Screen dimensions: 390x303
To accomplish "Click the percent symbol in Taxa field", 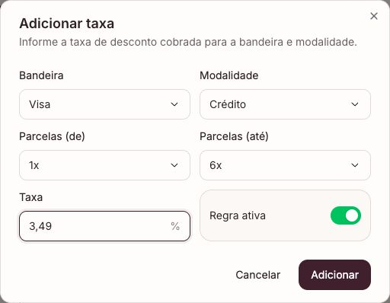I will pyautogui.click(x=175, y=226).
